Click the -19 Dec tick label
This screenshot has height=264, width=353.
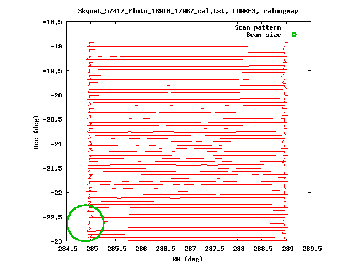coord(56,46)
